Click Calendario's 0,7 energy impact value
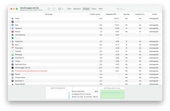 click(x=101, y=48)
